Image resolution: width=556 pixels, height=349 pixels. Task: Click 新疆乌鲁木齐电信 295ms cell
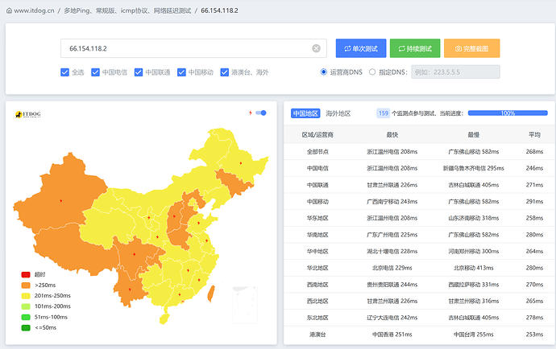point(473,168)
